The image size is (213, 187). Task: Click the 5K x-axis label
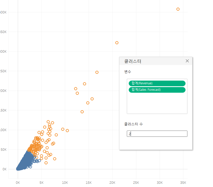(x=41, y=183)
